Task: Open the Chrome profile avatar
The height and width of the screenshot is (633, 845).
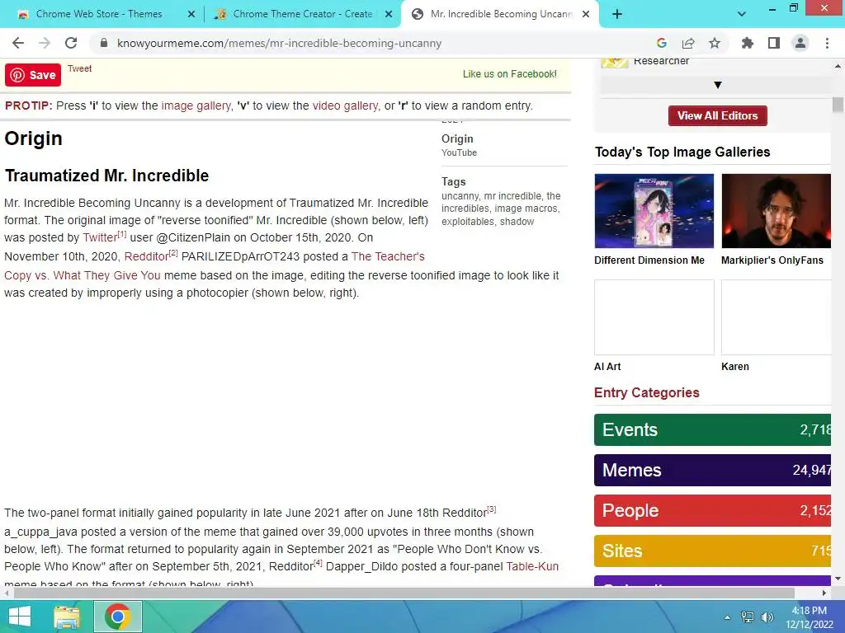Action: (x=800, y=43)
